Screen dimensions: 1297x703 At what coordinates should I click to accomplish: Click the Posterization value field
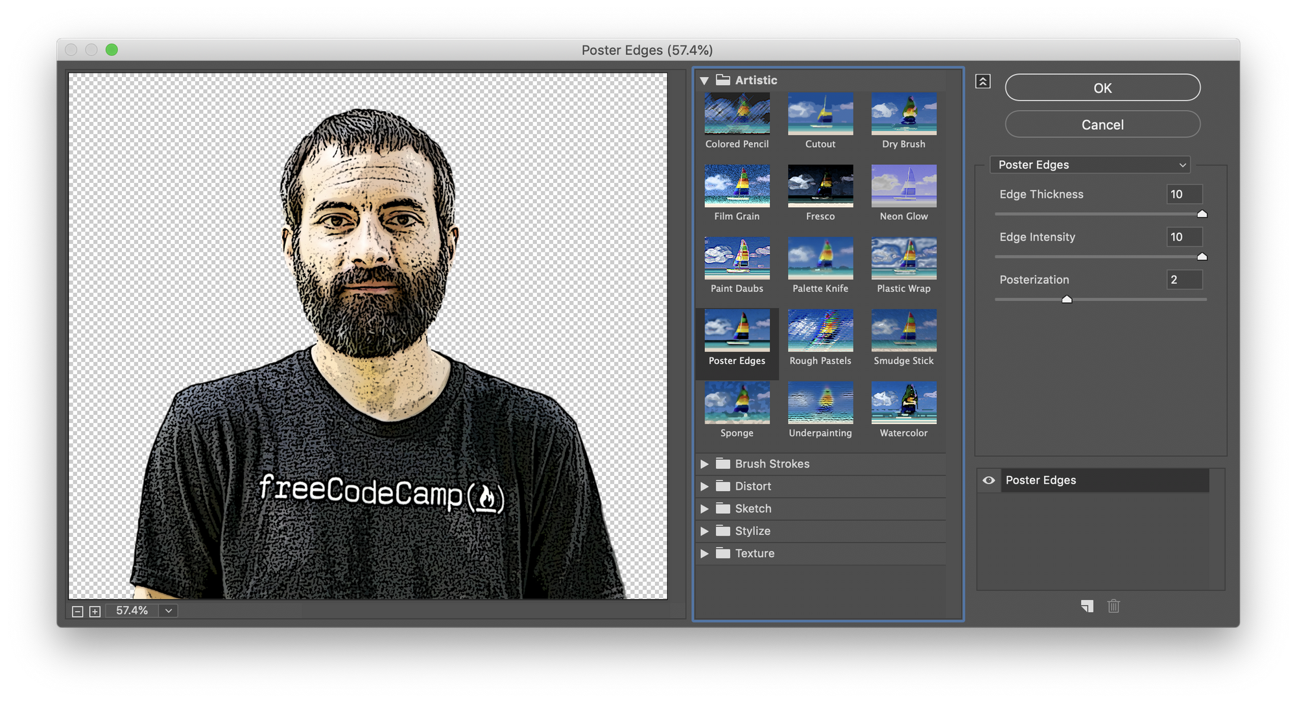[x=1184, y=280]
